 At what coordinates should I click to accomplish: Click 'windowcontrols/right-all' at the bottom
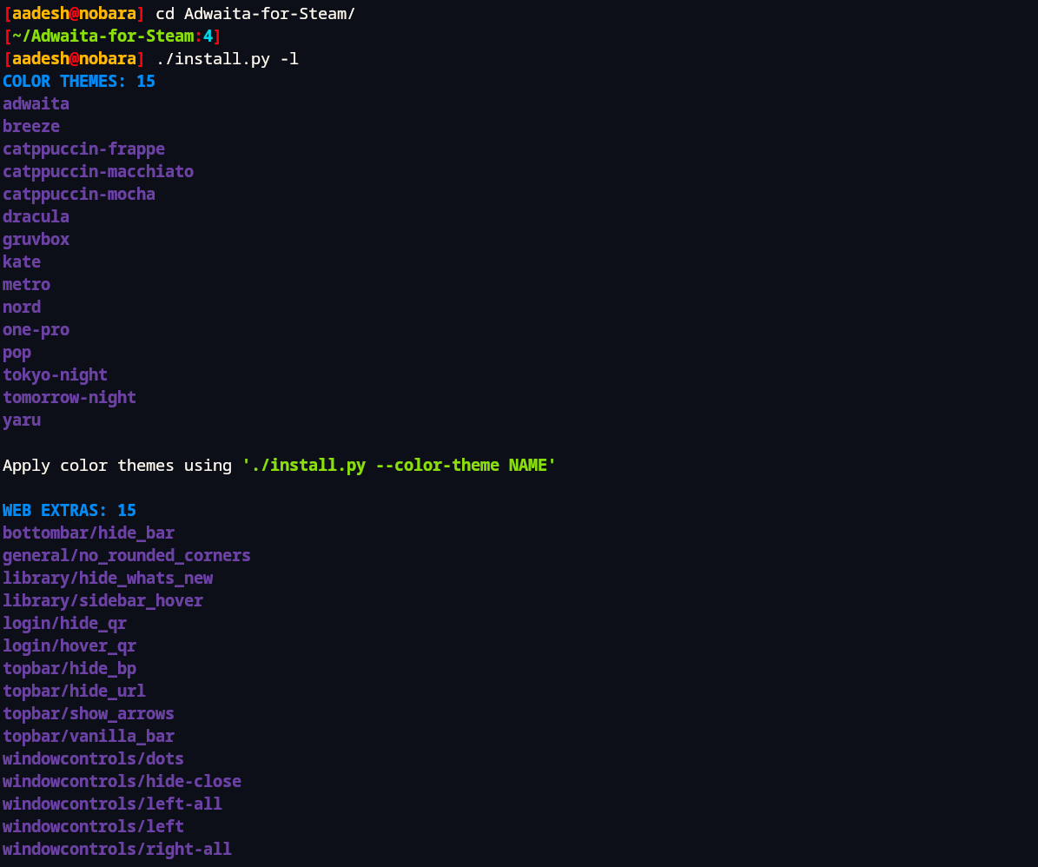[117, 849]
